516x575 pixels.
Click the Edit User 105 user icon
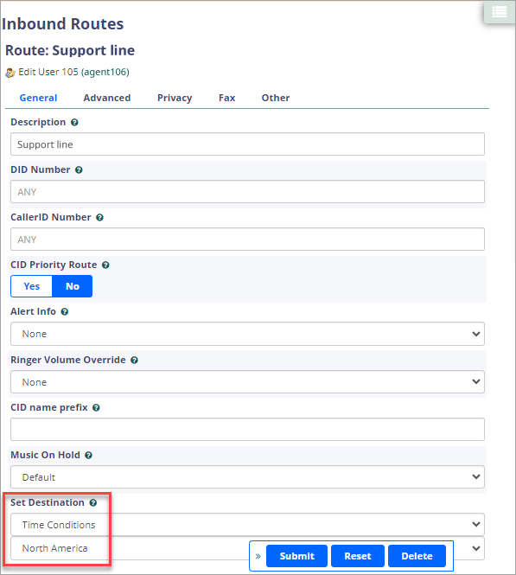[x=10, y=73]
